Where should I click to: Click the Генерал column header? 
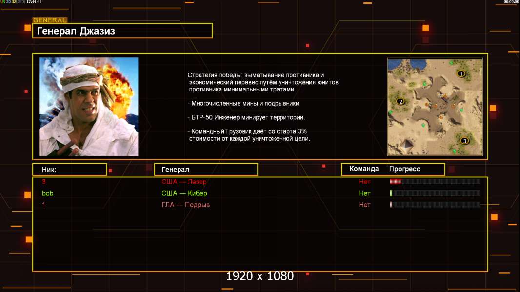pos(206,170)
